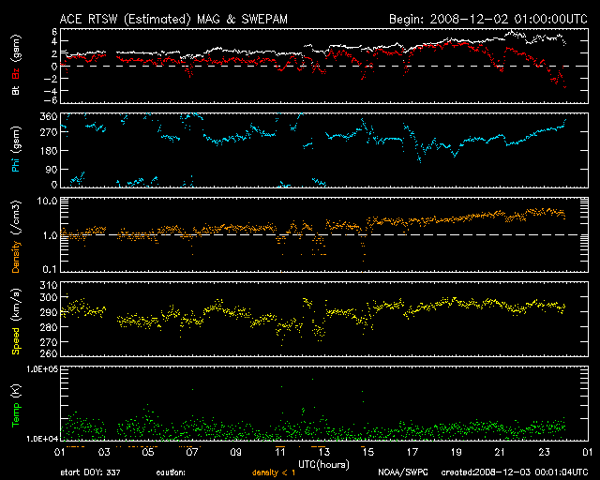Click the '07' hour tick label

(192, 452)
